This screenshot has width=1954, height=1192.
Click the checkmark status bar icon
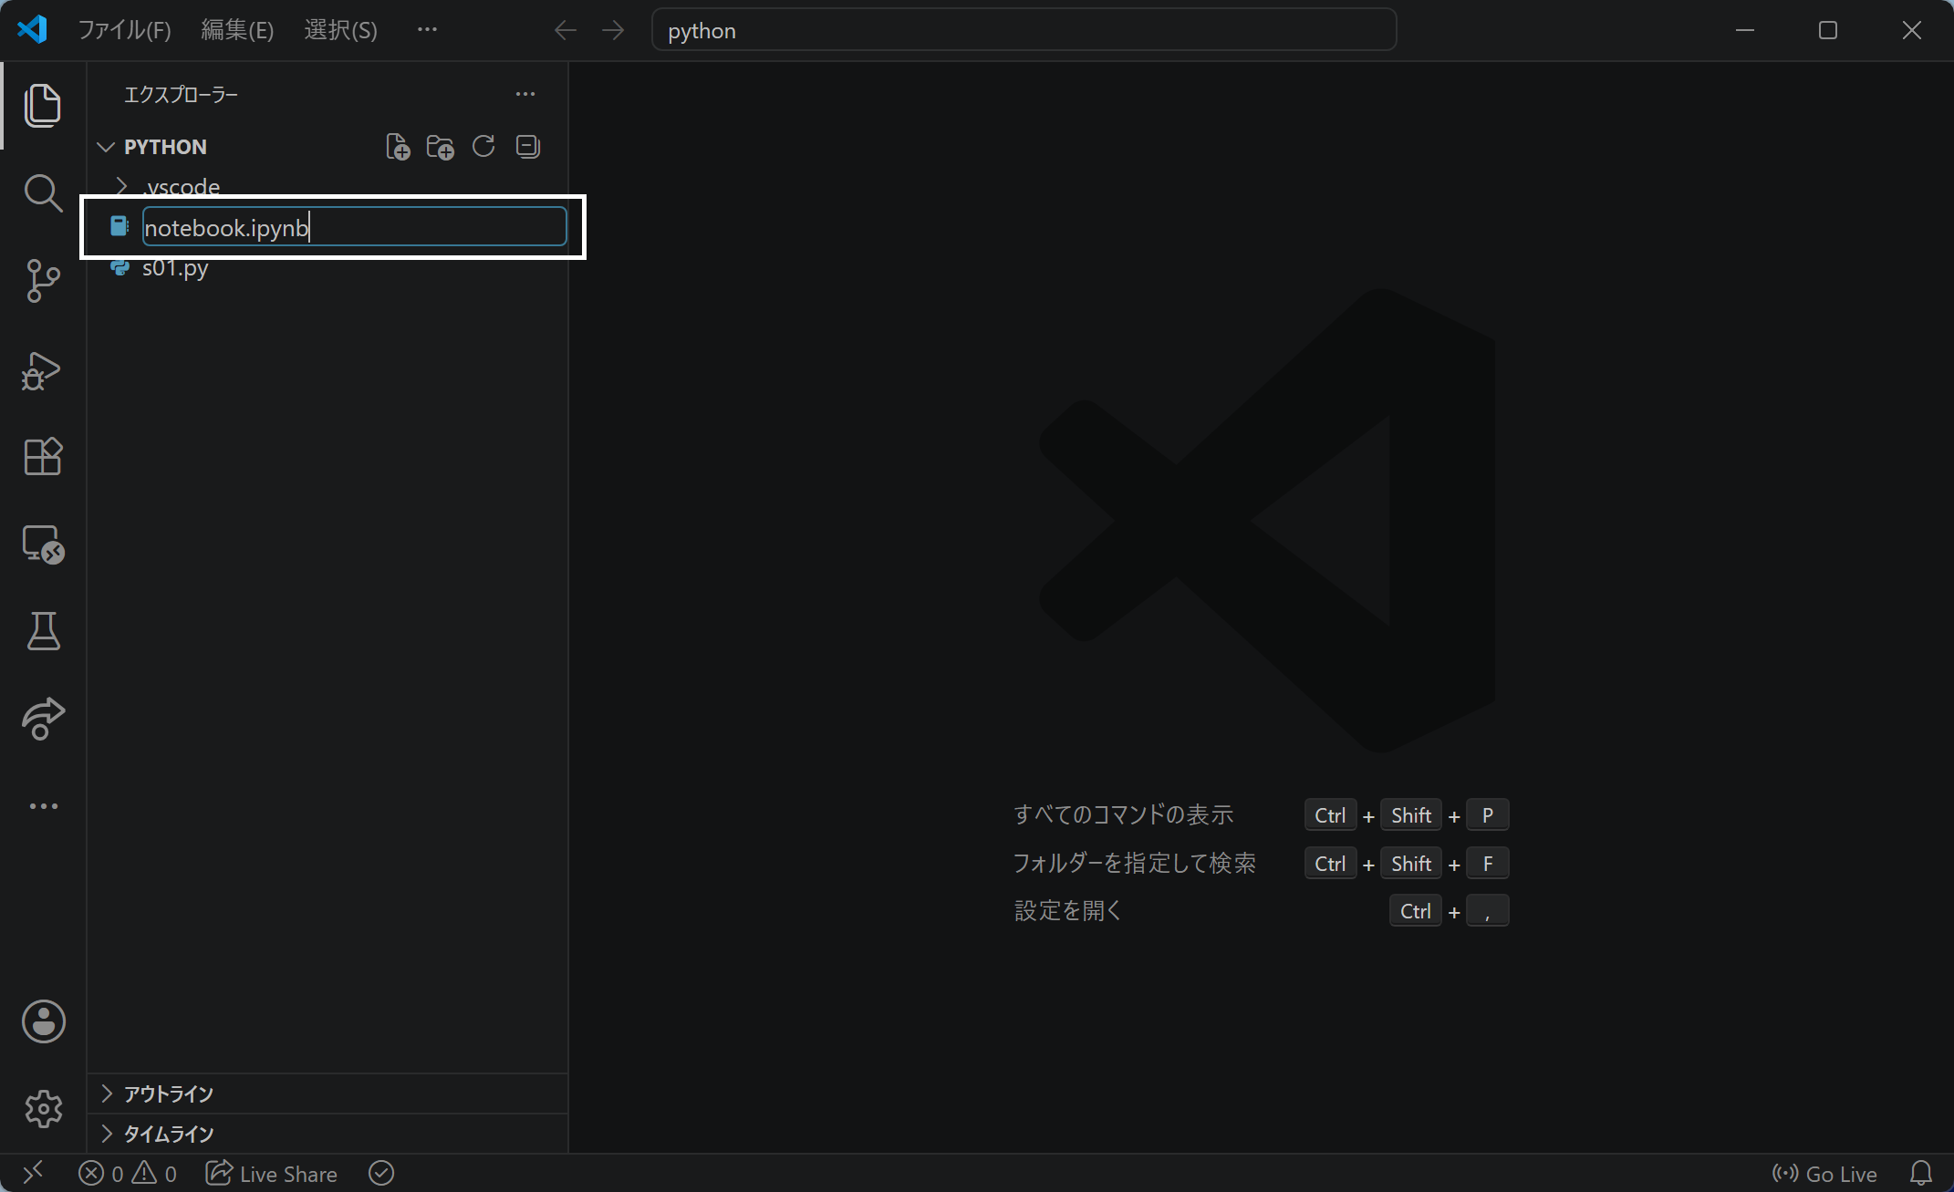381,1174
